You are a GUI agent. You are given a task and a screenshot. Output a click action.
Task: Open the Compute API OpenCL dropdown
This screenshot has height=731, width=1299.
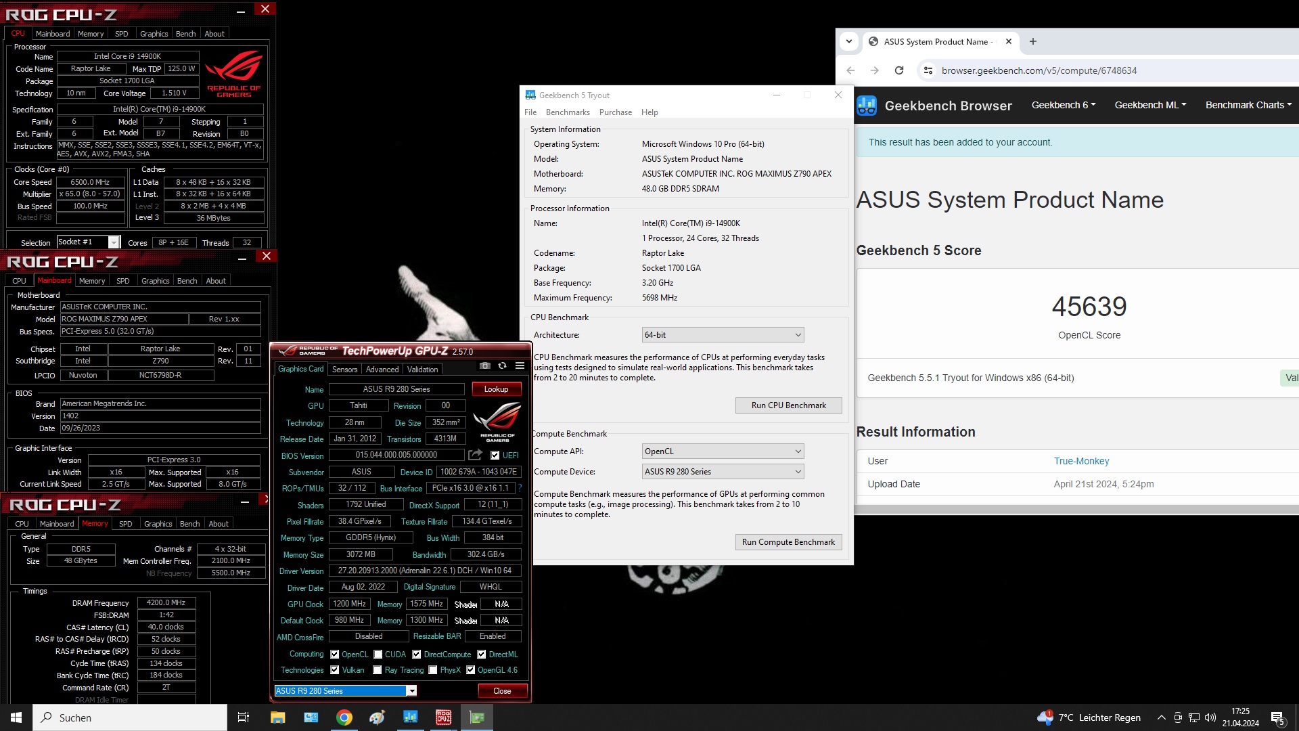pos(723,451)
